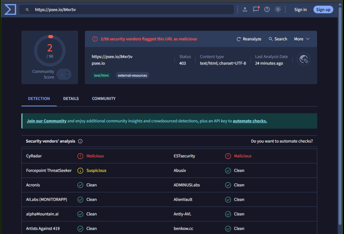
Task: Click the status value 403
Action: [x=182, y=63]
